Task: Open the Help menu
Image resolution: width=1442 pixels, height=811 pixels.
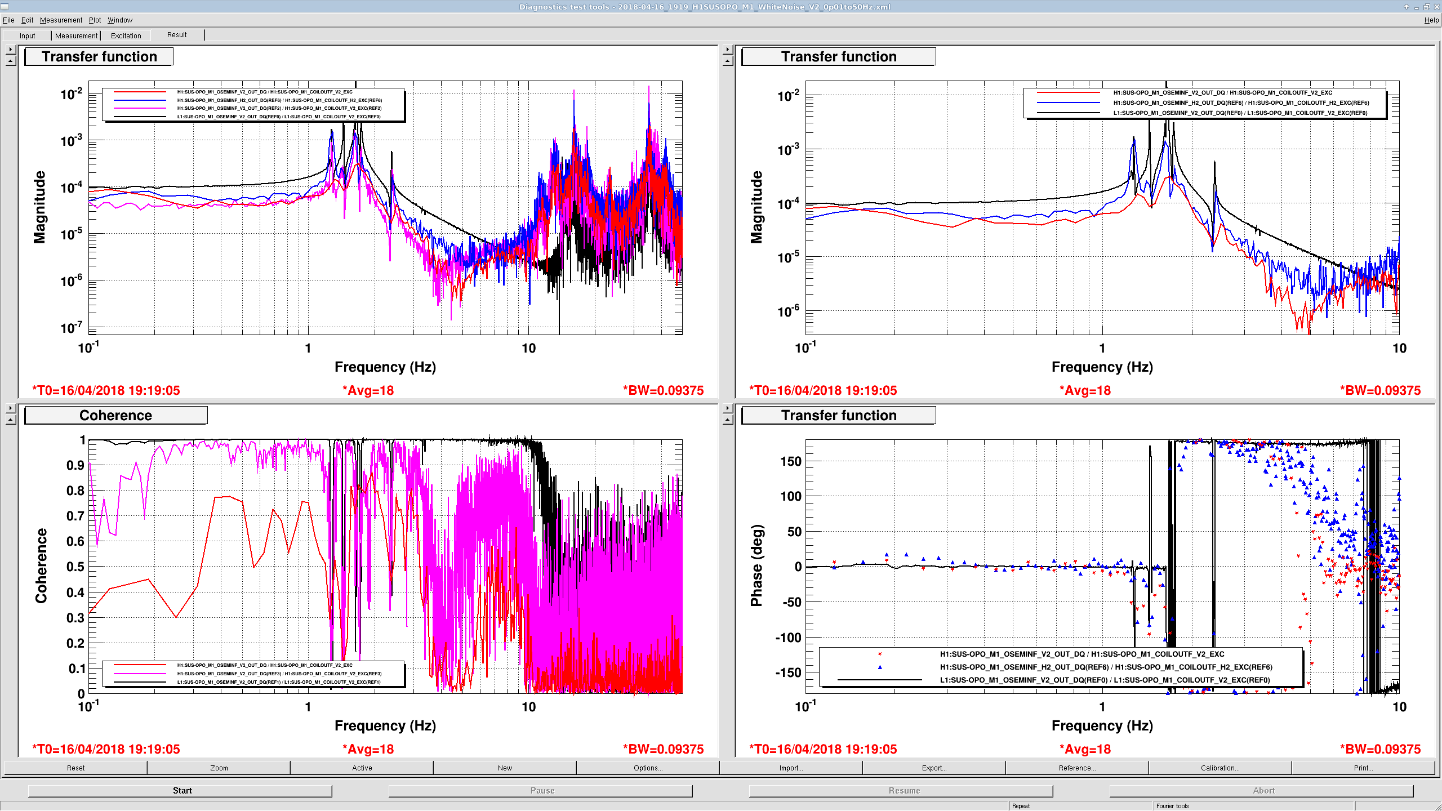Action: coord(1431,20)
